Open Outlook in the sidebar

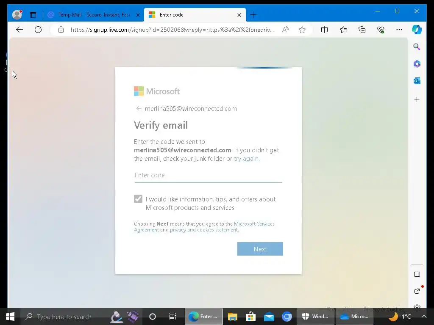point(417,81)
